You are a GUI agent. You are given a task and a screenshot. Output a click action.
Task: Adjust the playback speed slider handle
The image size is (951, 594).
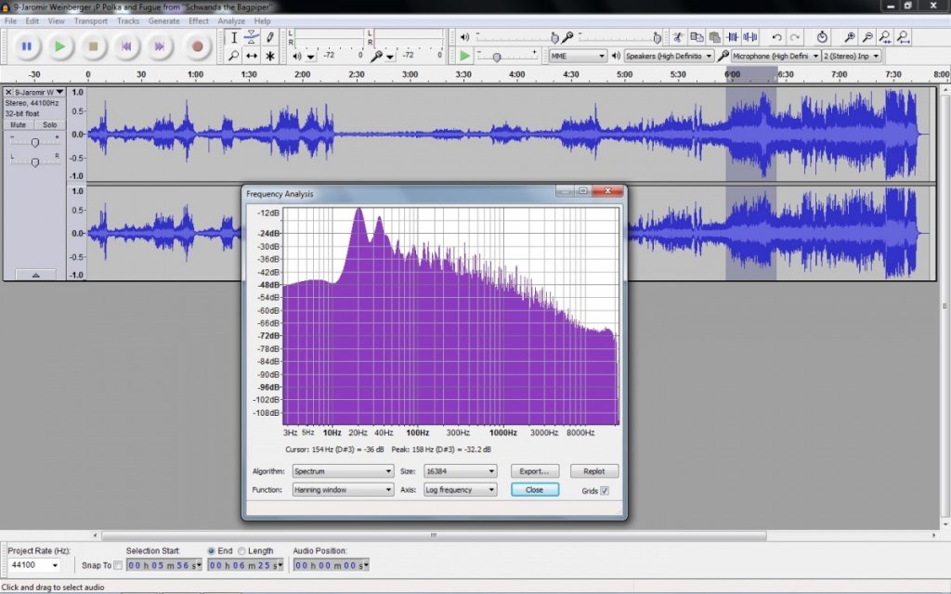pyautogui.click(x=497, y=57)
